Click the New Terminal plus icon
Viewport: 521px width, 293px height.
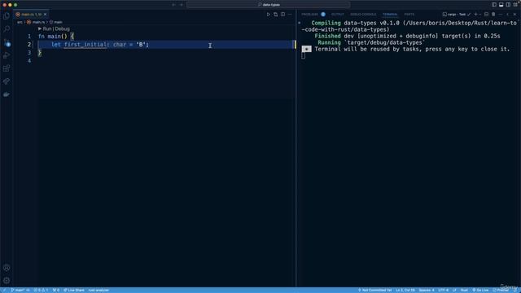tap(475, 15)
